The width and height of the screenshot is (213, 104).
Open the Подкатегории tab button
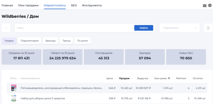coord(30,41)
